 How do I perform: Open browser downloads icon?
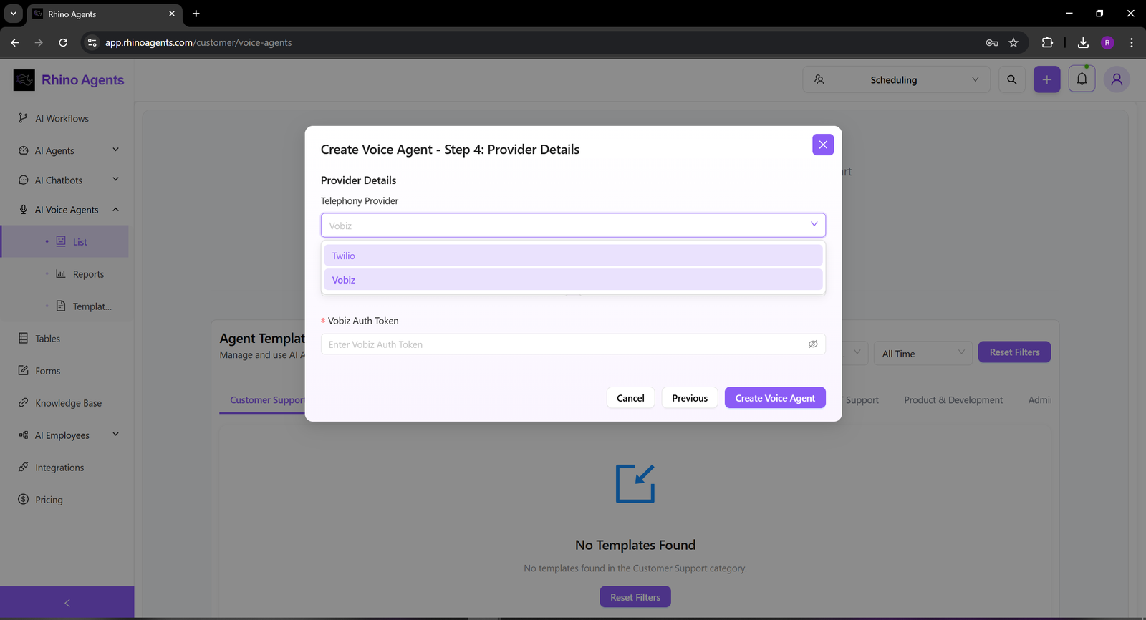pyautogui.click(x=1083, y=43)
